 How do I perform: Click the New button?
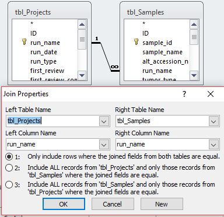pos(162,204)
